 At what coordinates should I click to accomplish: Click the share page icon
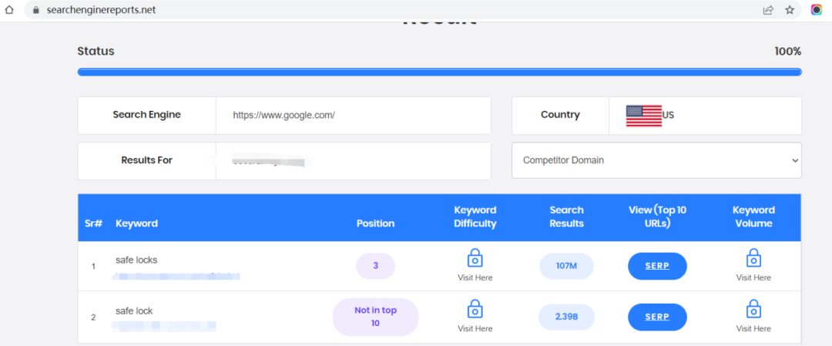(x=768, y=10)
